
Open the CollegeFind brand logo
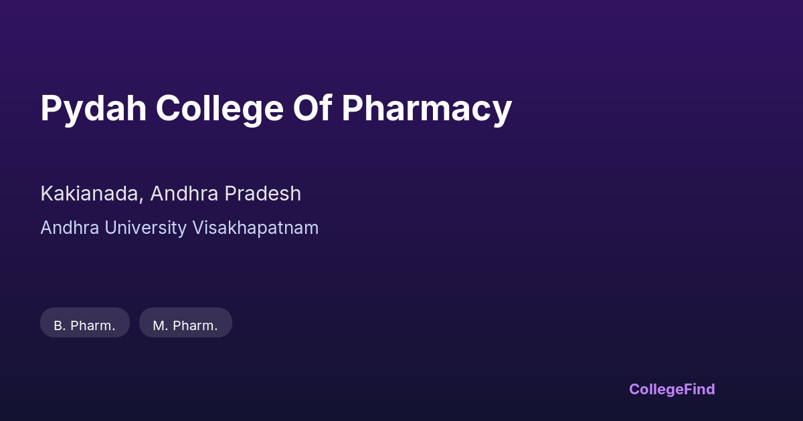pos(672,389)
